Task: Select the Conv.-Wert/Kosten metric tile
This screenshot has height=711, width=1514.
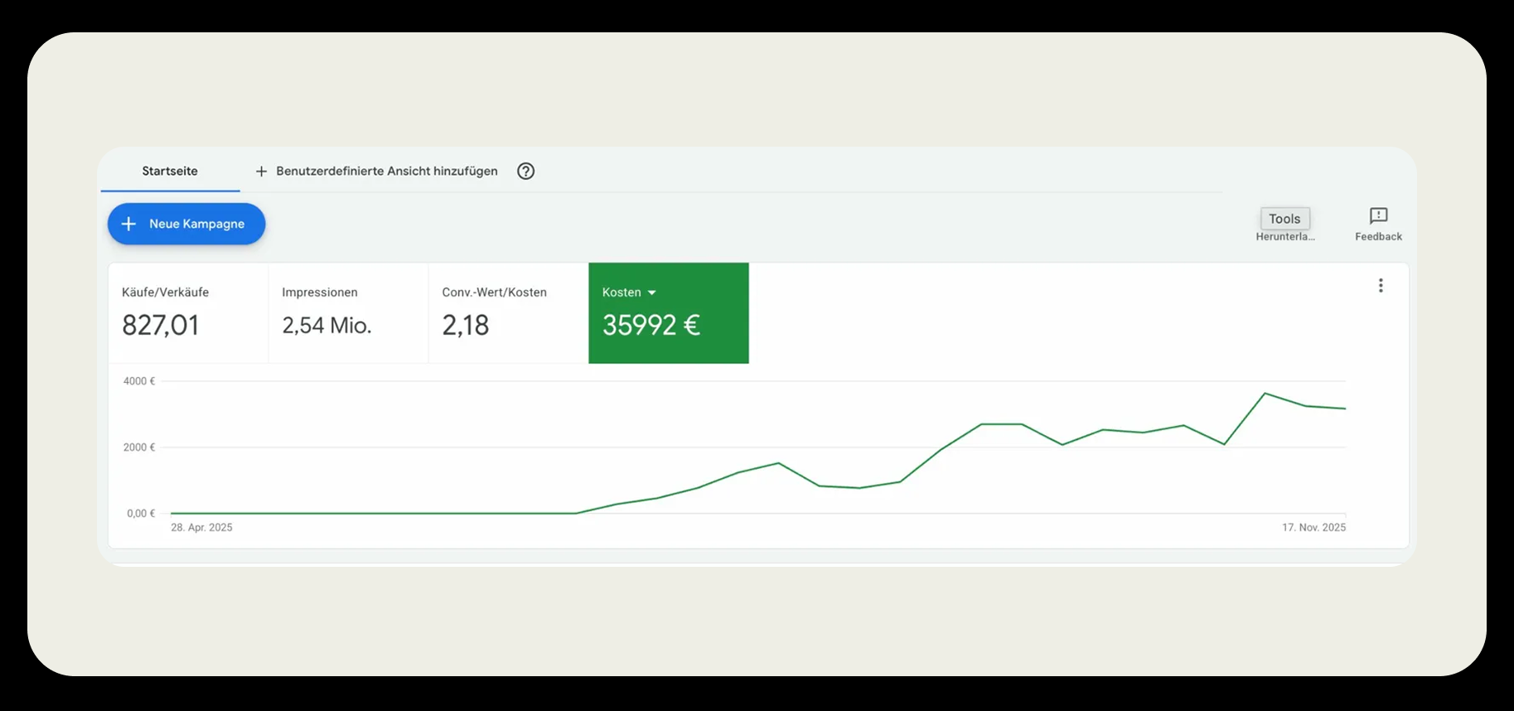Action: click(x=508, y=313)
